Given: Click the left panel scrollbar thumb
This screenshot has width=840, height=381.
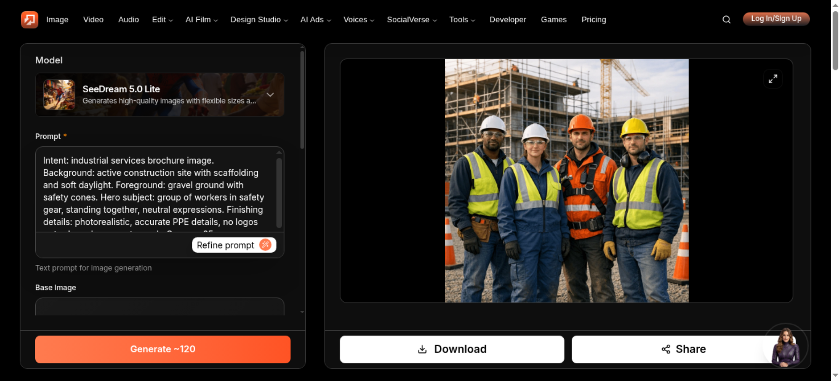Looking at the screenshot, I should tap(302, 100).
